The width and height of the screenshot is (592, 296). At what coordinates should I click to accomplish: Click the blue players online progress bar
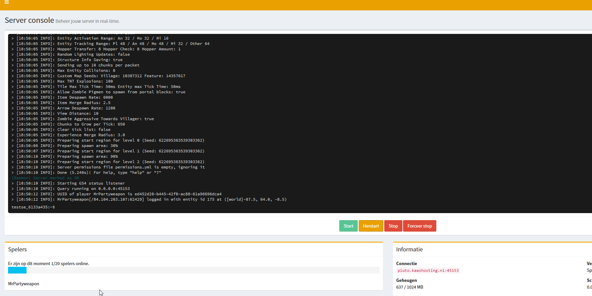pyautogui.click(x=17, y=270)
